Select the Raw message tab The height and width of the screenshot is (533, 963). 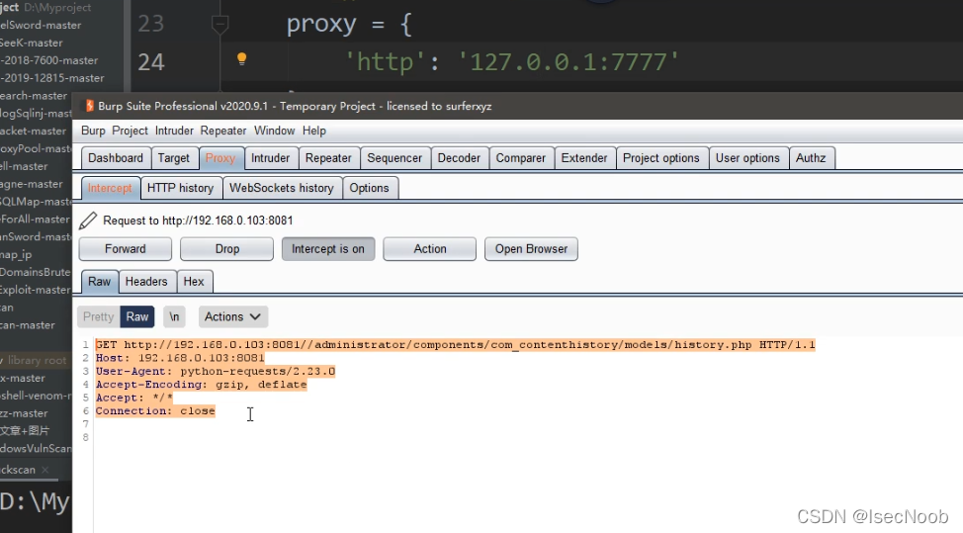point(100,281)
